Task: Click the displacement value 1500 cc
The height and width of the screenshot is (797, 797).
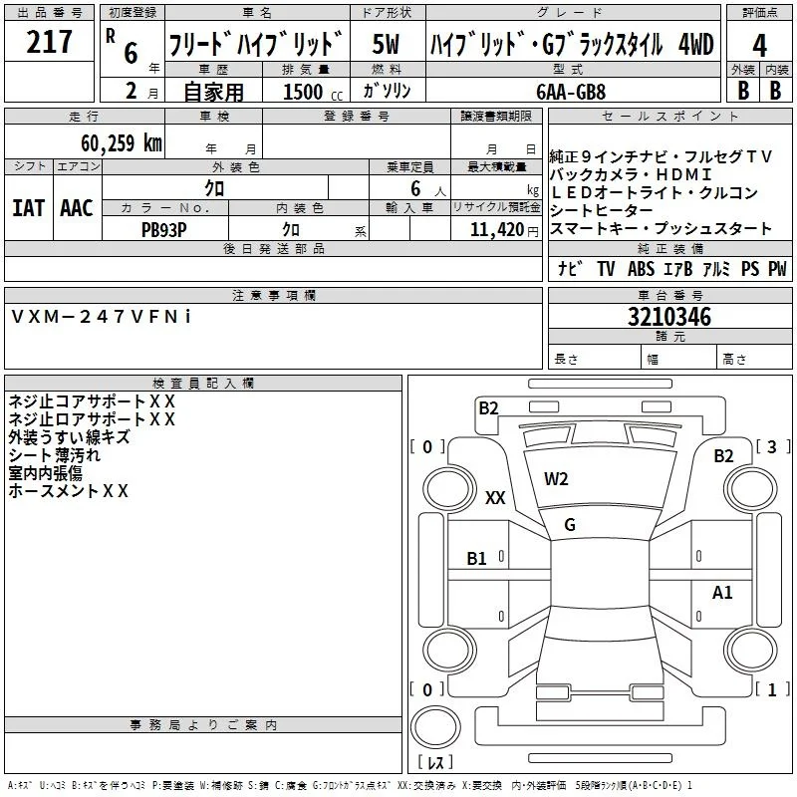Action: [x=313, y=92]
